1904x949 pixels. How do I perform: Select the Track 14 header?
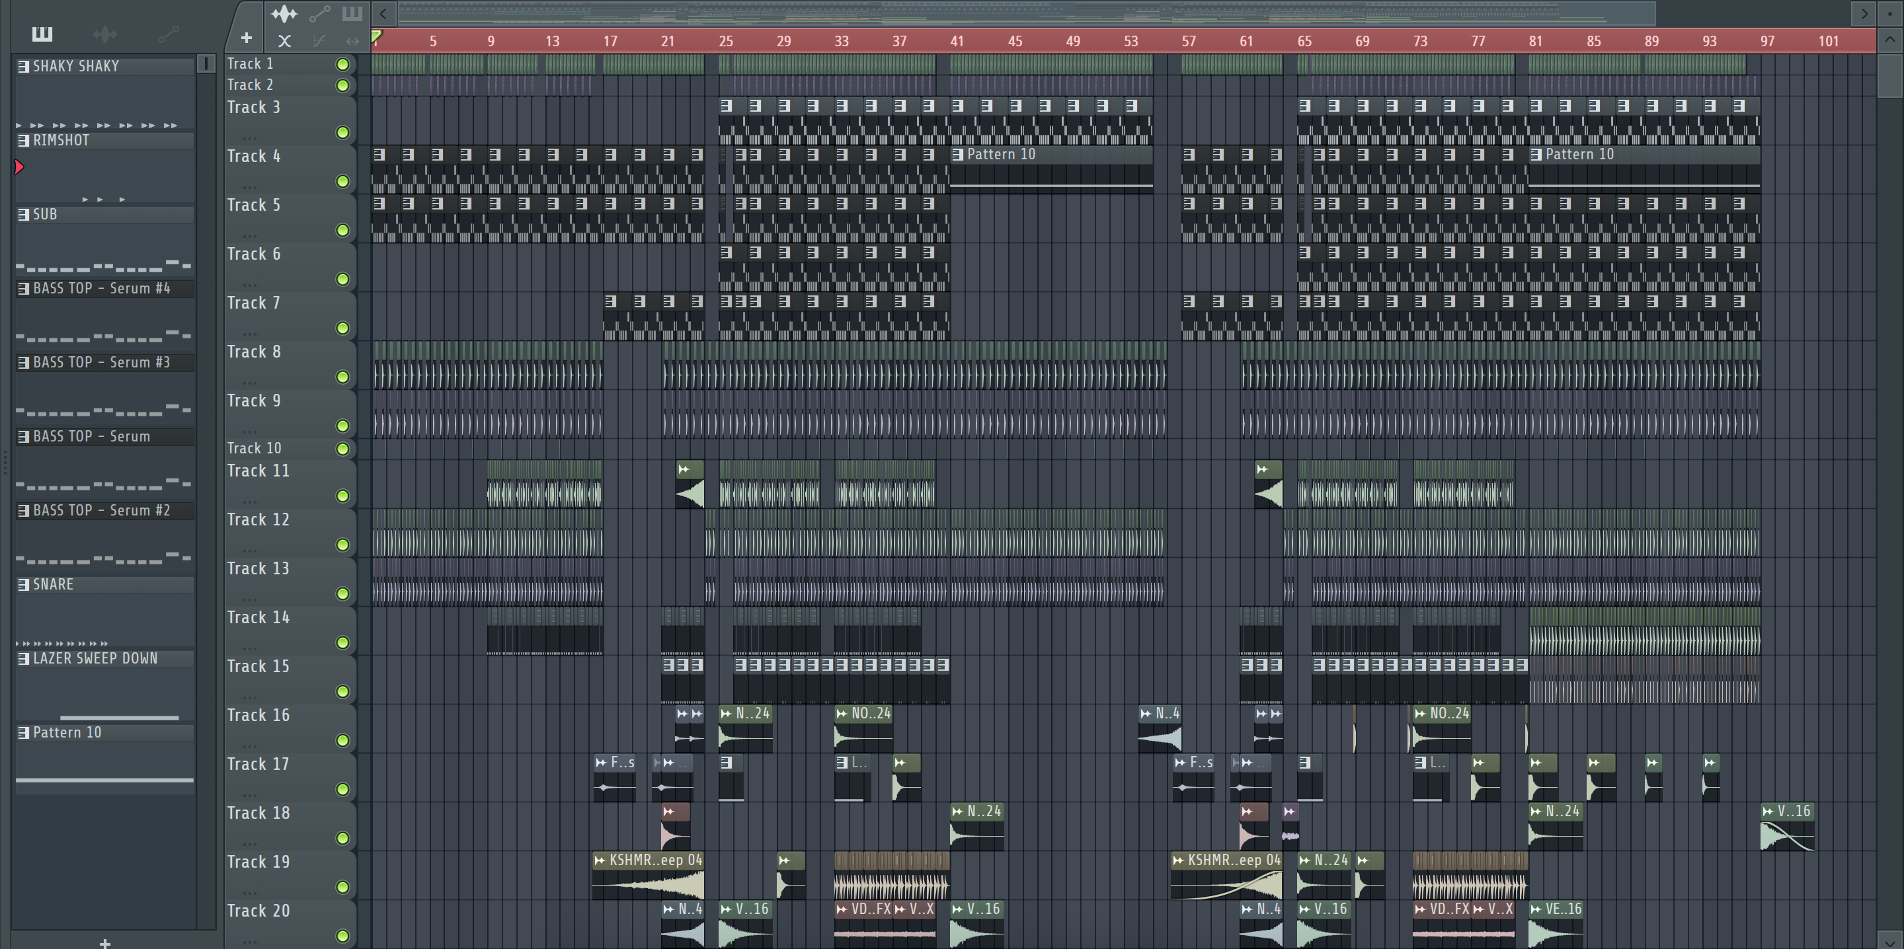click(290, 630)
